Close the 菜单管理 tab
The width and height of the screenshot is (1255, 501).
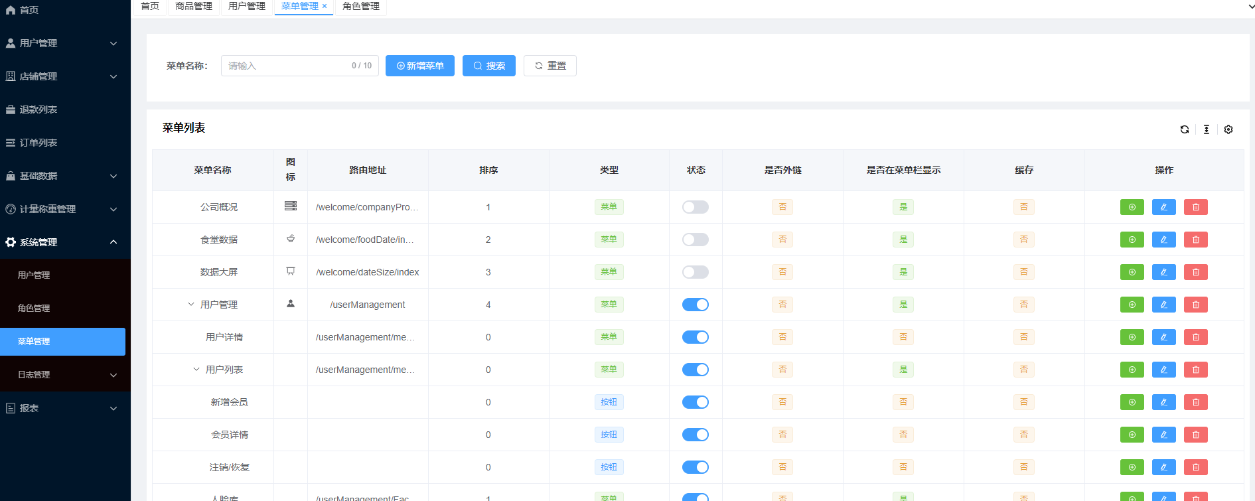tap(325, 6)
